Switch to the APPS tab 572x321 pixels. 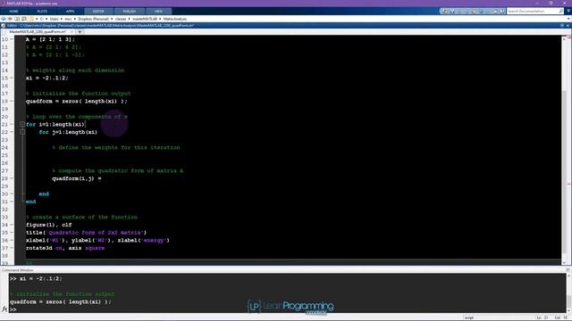point(70,12)
